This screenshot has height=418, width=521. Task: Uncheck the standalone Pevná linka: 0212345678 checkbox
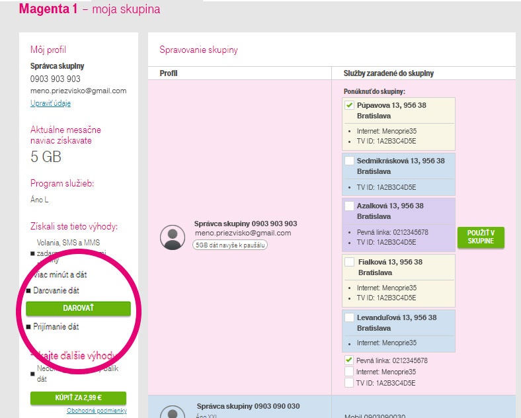click(x=349, y=360)
